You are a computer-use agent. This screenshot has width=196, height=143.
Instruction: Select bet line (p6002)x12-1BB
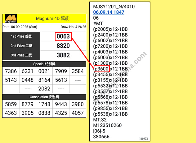pos(110,41)
